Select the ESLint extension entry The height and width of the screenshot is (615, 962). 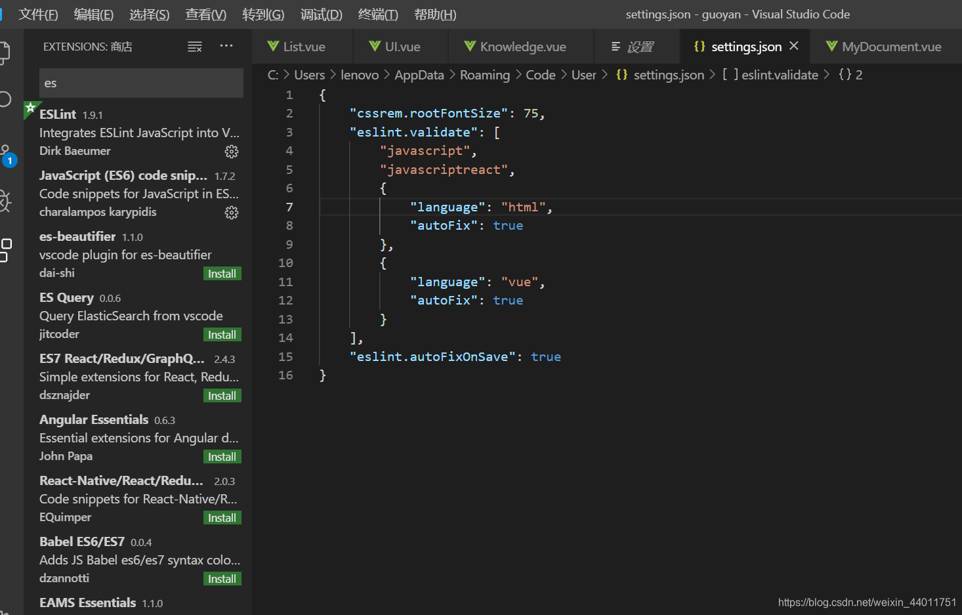point(138,132)
